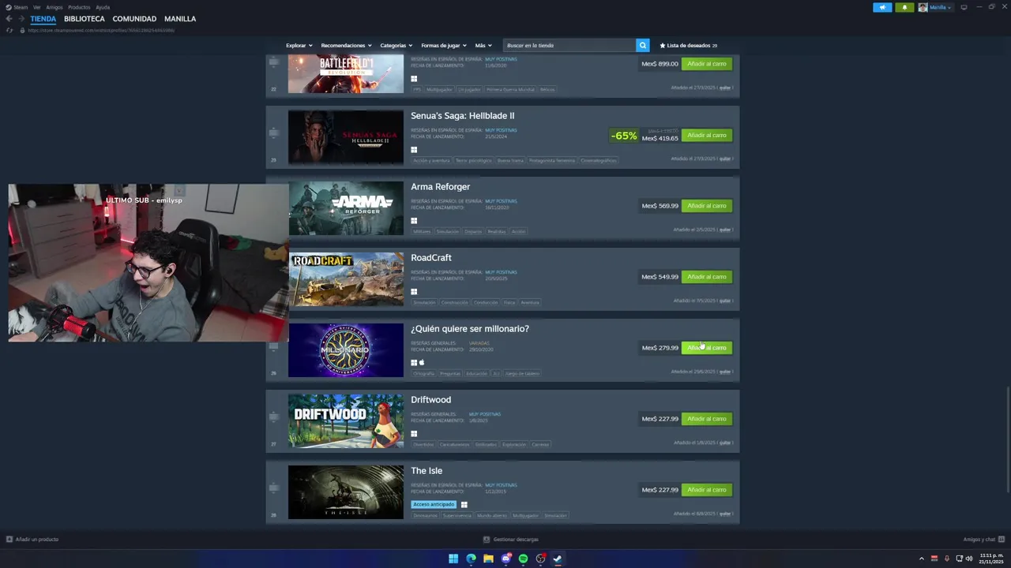The width and height of the screenshot is (1011, 568).
Task: Add Senua's Saga: Hellblade II to cart
Action: pyautogui.click(x=707, y=135)
